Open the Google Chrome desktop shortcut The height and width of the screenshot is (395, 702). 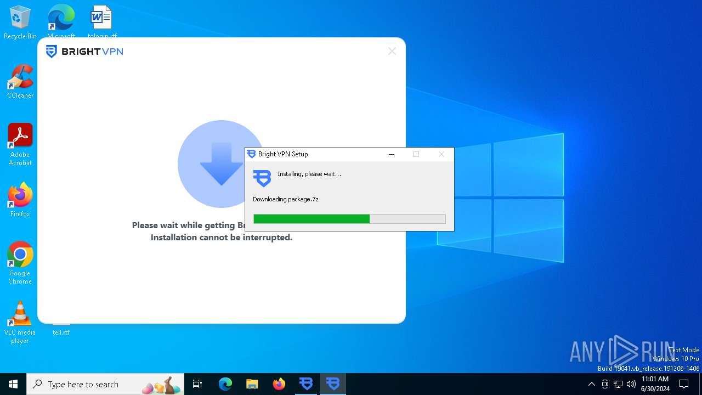point(20,263)
